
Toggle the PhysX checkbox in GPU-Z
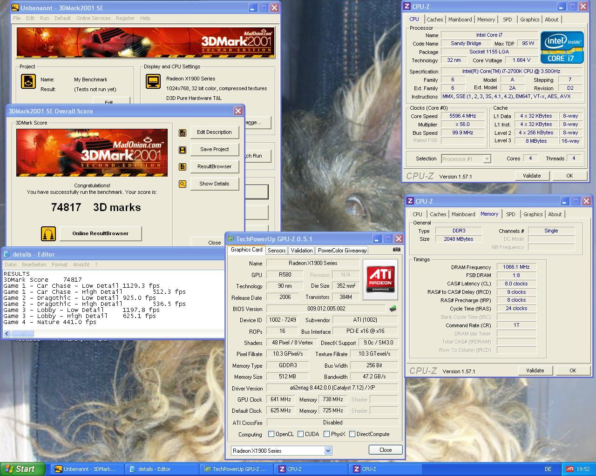point(327,434)
